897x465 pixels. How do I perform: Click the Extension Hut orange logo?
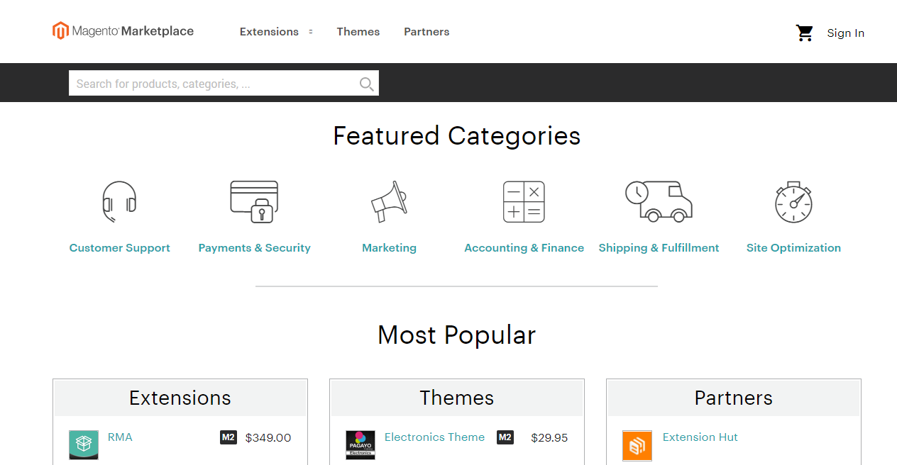637,445
